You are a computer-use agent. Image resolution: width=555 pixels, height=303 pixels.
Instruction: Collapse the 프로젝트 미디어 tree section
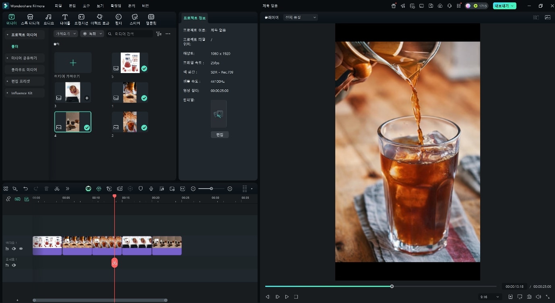point(7,35)
